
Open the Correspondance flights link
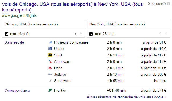coord(17,90)
